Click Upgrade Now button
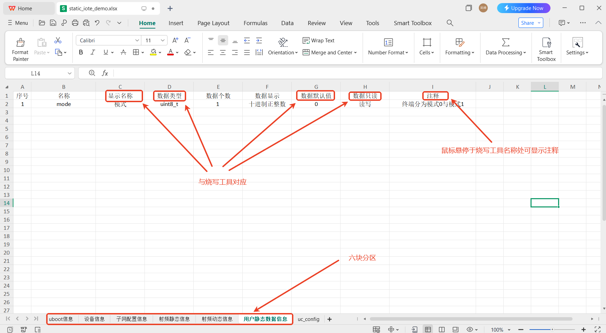 click(524, 8)
